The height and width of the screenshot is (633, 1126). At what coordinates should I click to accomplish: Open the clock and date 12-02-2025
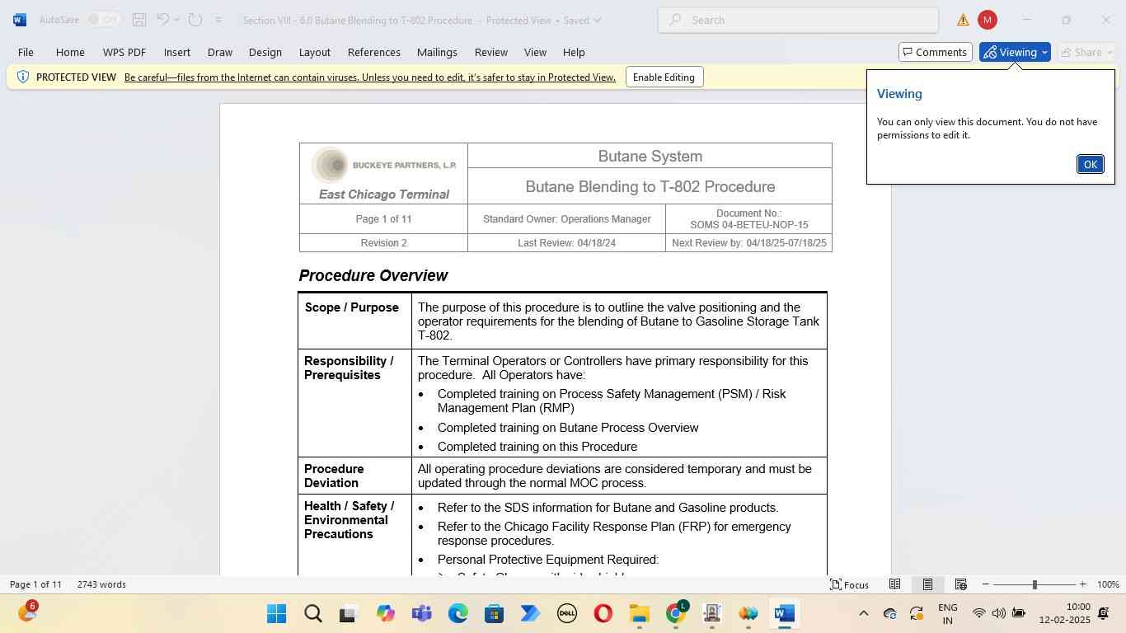coord(1064,613)
